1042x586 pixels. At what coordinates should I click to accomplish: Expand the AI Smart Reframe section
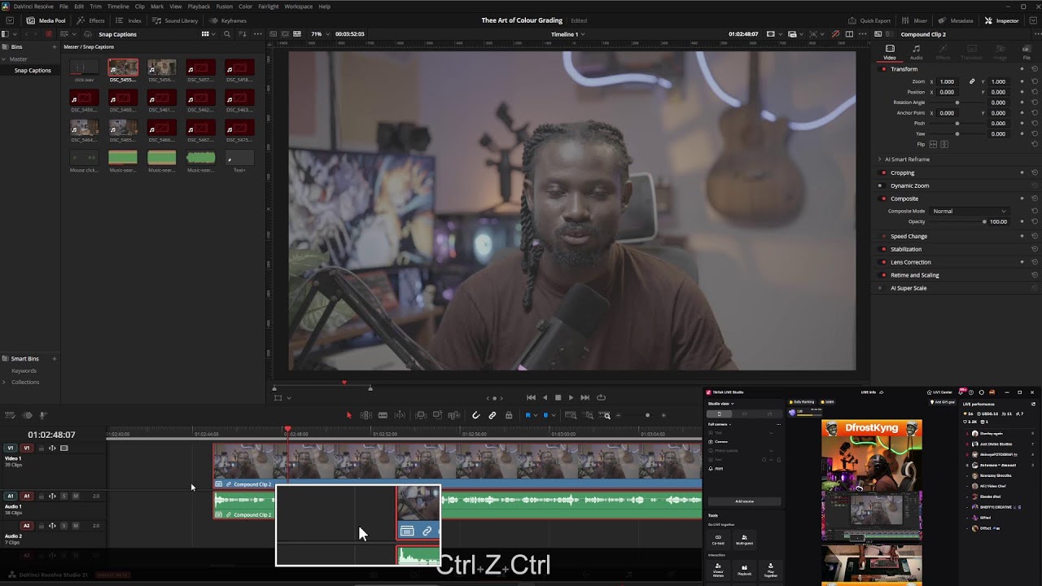879,160
